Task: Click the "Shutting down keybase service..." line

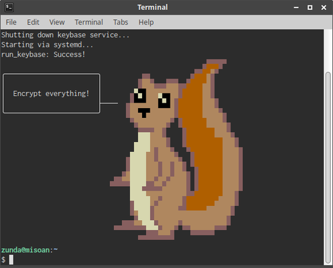Action: pyautogui.click(x=65, y=35)
